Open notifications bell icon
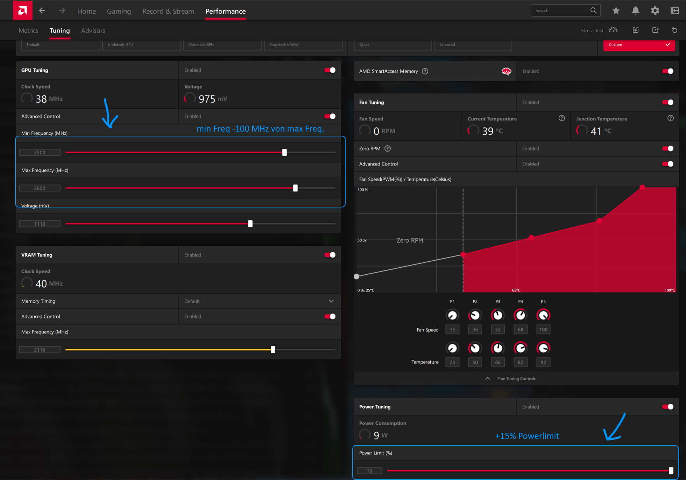 (636, 11)
